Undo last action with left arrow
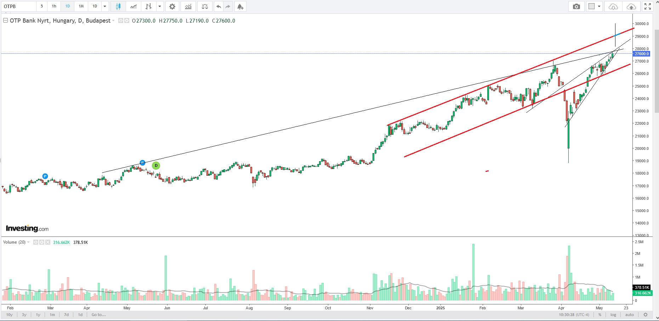The width and height of the screenshot is (659, 321). point(218,6)
